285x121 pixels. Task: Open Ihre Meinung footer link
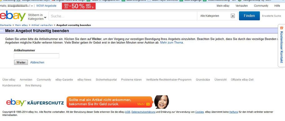tap(33, 85)
